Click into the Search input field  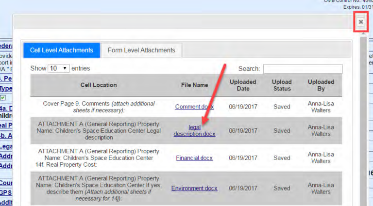(x=302, y=69)
